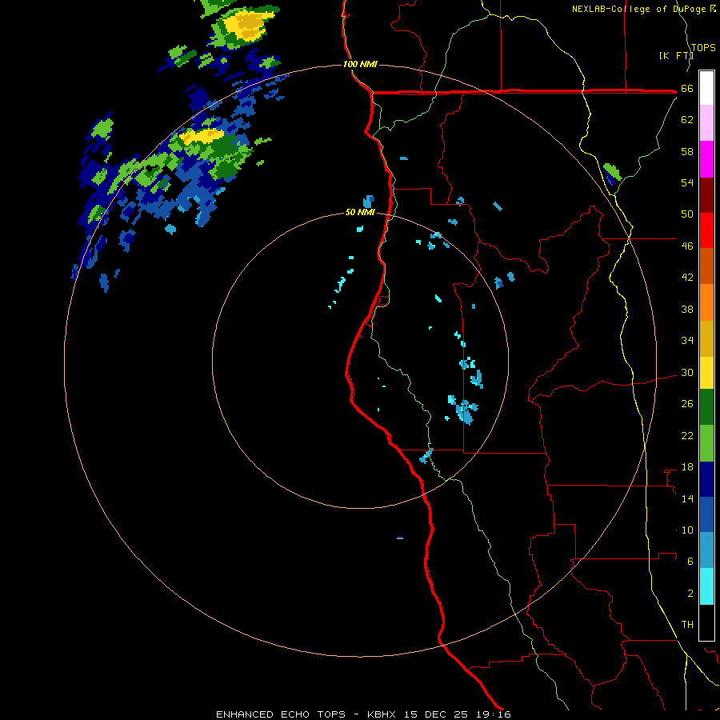This screenshot has width=720, height=720.
Task: Click the "15 DEC 25" date in caption
Action: [x=436, y=714]
